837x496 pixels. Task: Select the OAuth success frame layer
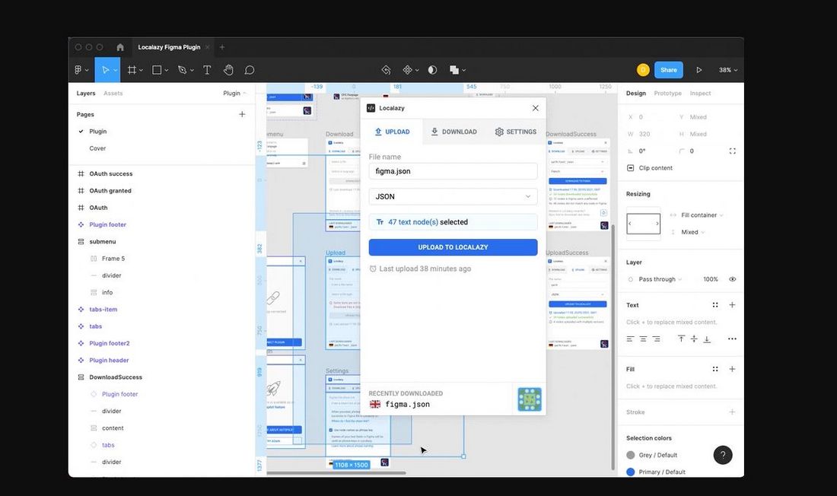point(111,173)
